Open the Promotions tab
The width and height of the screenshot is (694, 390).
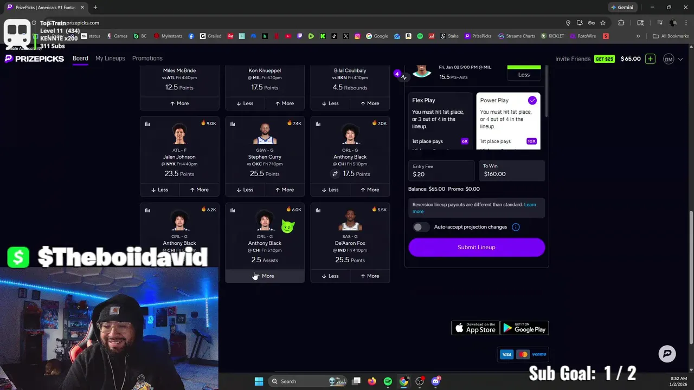pos(147,58)
